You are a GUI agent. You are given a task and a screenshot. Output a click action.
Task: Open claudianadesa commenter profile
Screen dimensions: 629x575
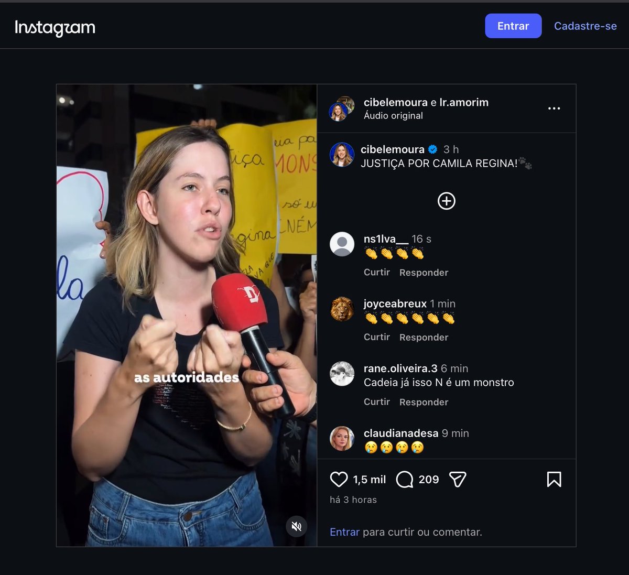pyautogui.click(x=401, y=433)
